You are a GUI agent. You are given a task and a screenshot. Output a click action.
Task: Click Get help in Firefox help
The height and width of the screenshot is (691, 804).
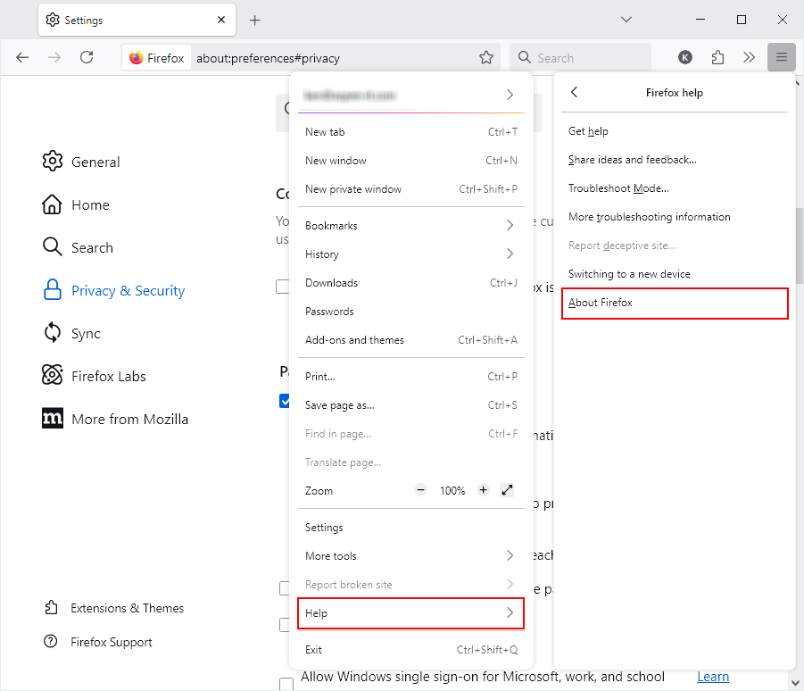click(675, 131)
